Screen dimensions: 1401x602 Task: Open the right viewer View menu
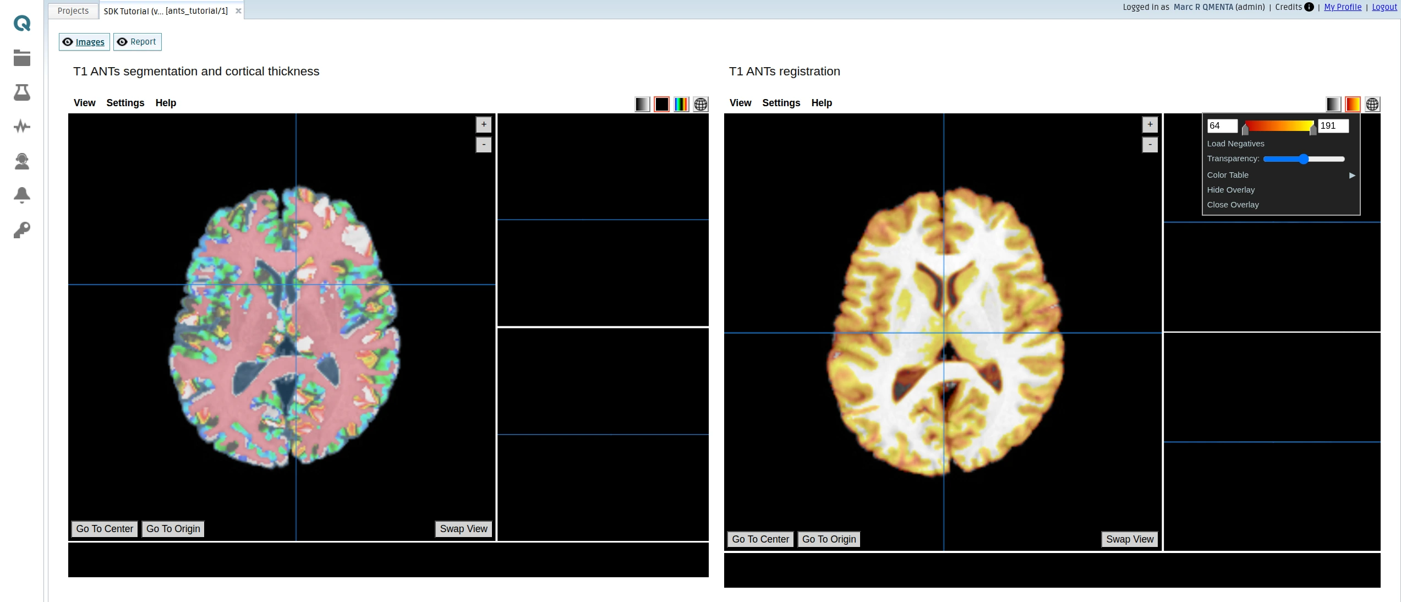[x=740, y=103]
